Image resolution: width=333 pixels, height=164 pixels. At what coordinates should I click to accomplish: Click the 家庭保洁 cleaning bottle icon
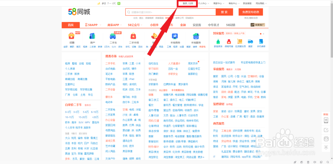coord(218,41)
